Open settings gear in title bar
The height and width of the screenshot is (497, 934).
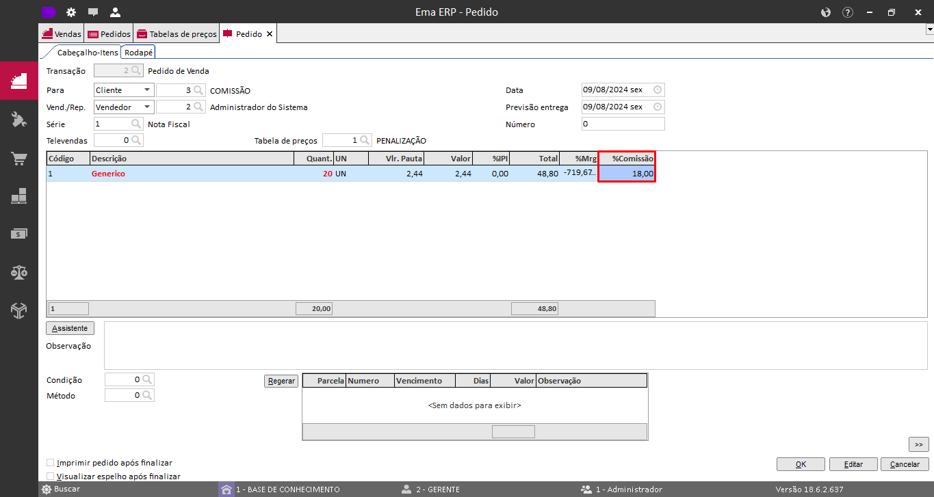pos(71,12)
